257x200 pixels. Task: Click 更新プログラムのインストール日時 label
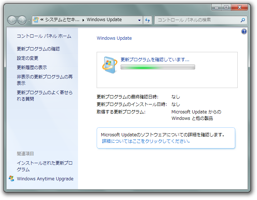132,104
